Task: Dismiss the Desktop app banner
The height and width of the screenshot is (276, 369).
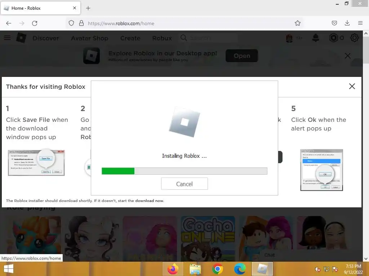Action: tap(348, 56)
